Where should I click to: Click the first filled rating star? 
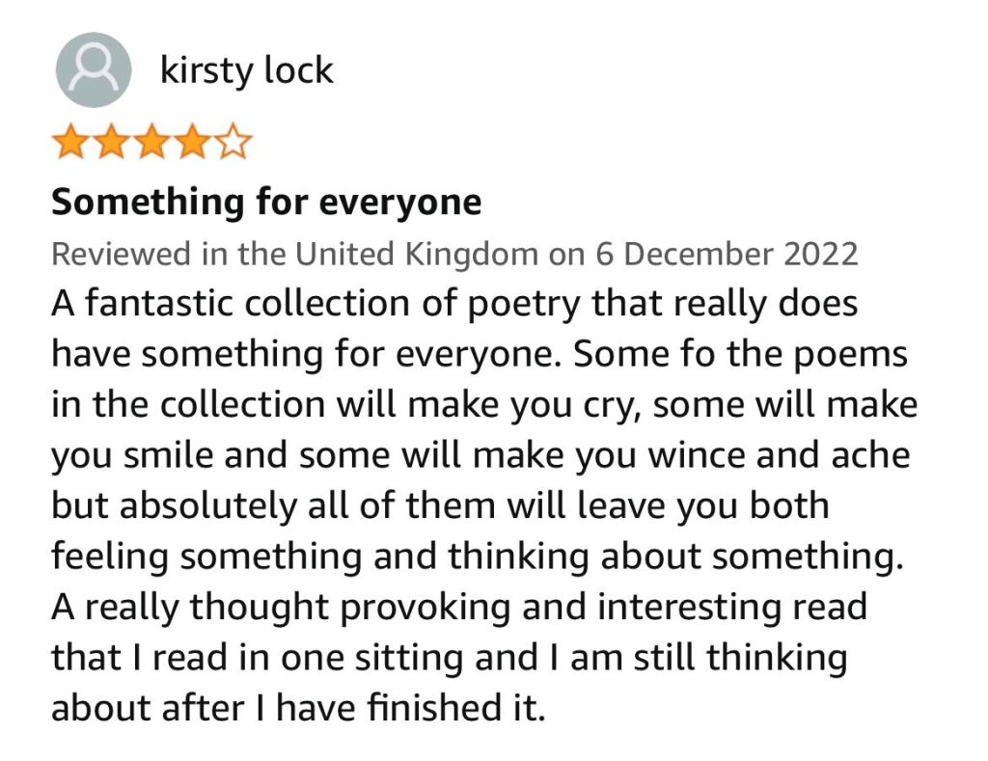(69, 144)
